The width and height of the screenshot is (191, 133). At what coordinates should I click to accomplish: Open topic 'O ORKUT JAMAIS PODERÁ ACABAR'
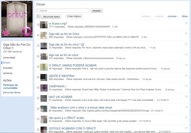pos(73,65)
